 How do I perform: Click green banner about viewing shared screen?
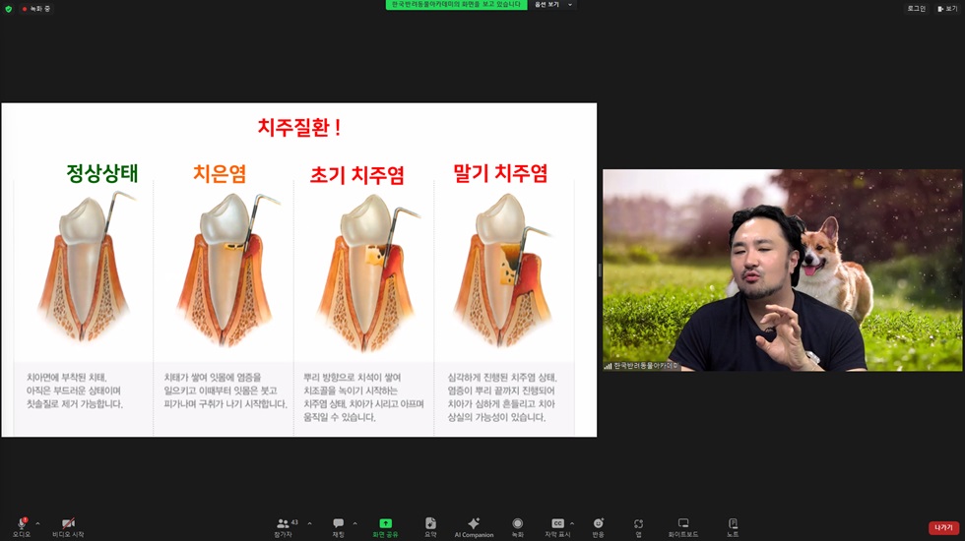coord(456,4)
